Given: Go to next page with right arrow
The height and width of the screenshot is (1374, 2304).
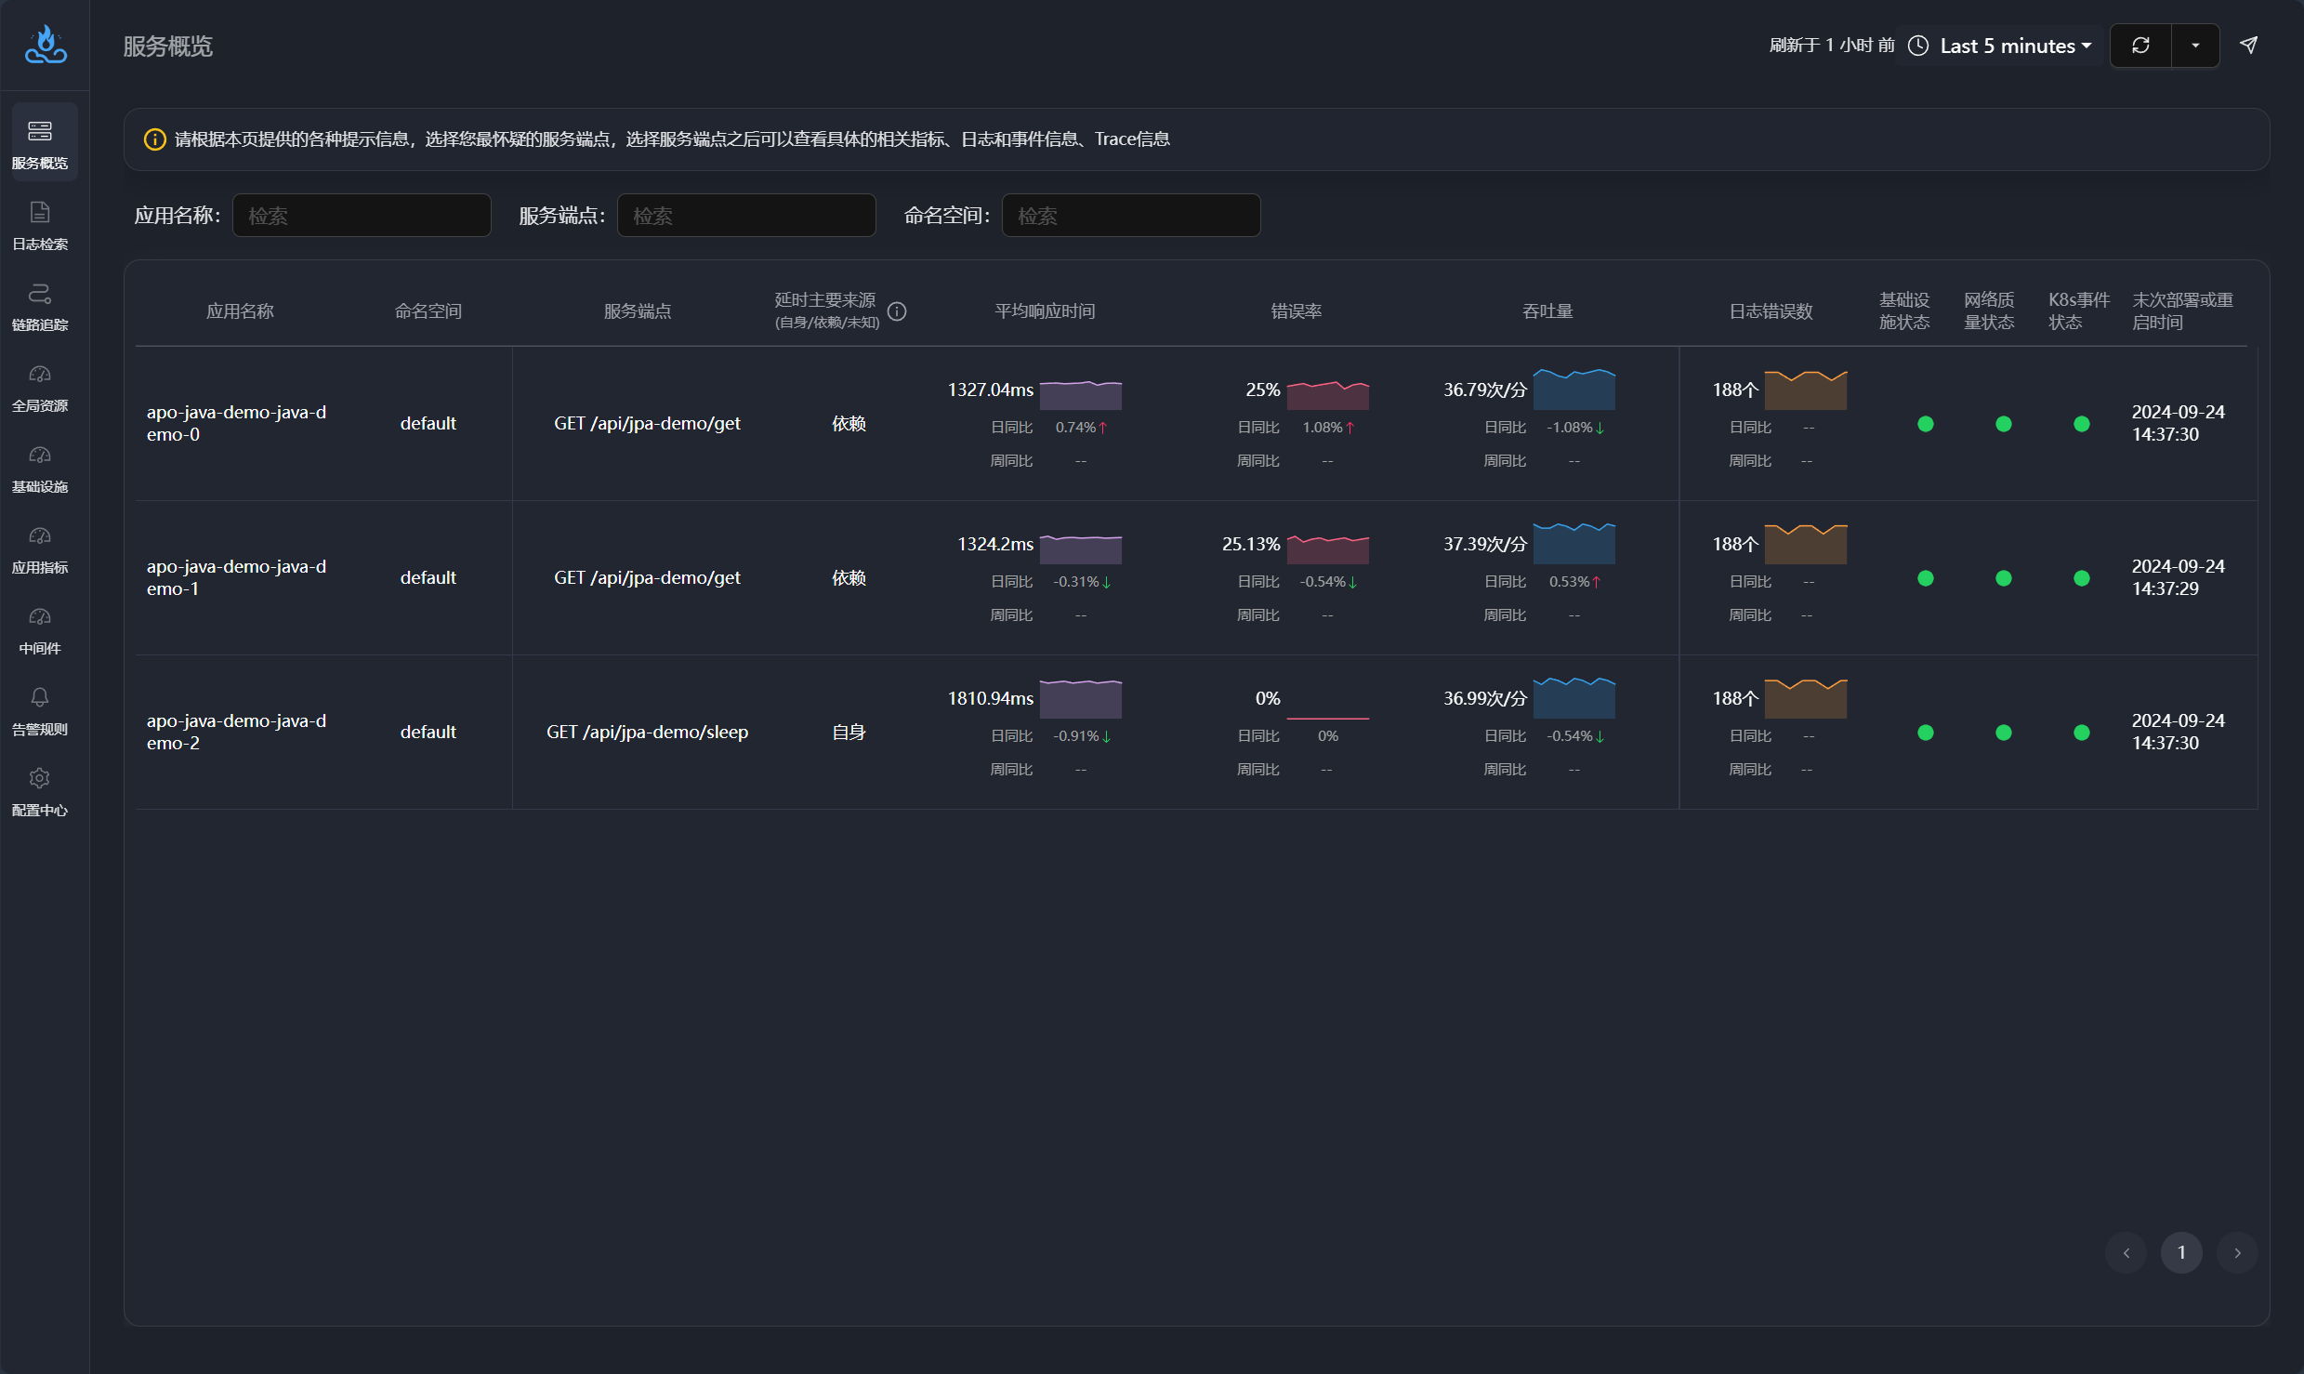Looking at the screenshot, I should click(2237, 1252).
